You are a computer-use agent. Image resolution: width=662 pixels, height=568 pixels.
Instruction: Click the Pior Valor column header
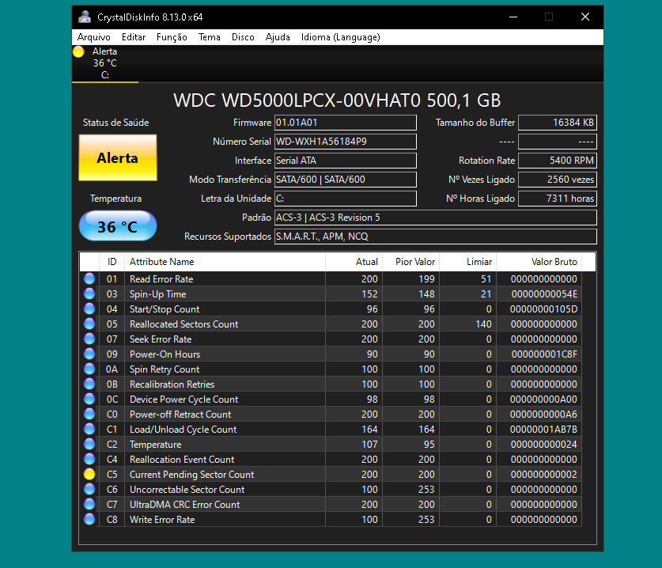411,262
